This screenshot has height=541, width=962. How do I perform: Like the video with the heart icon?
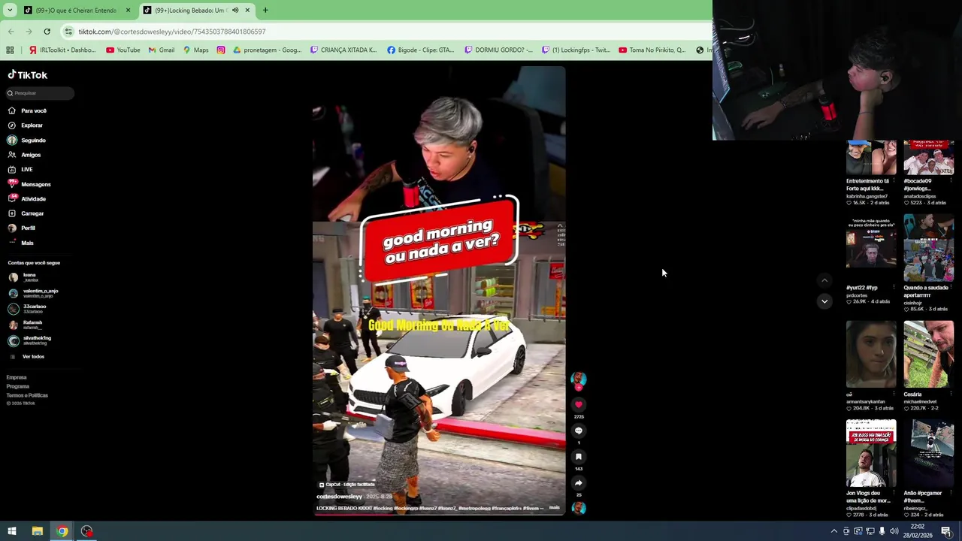(579, 405)
